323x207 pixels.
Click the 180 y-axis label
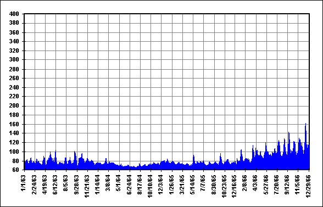coord(14,115)
